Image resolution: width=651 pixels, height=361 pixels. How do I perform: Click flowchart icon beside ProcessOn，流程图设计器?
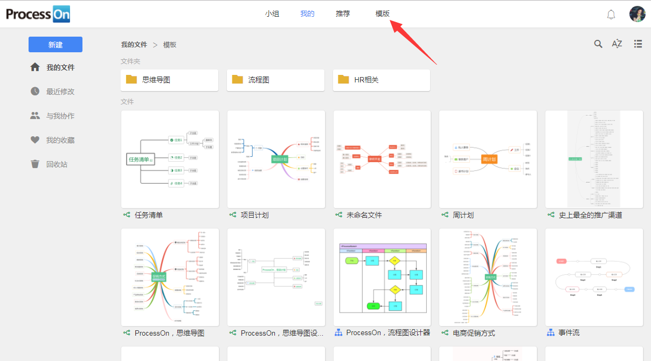pos(339,333)
